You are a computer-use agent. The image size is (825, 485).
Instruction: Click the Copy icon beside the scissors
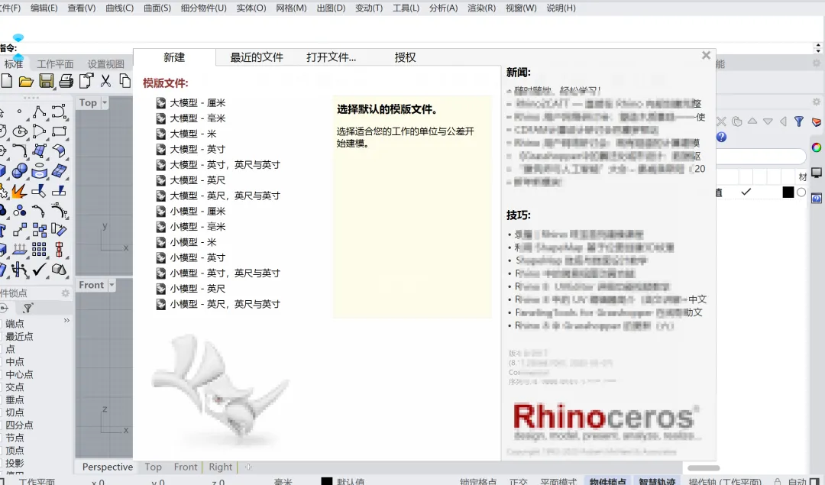(125, 80)
